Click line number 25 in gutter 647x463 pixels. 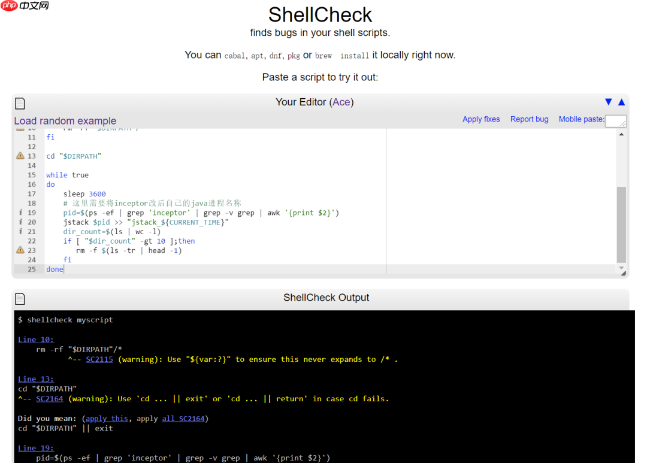pos(32,269)
